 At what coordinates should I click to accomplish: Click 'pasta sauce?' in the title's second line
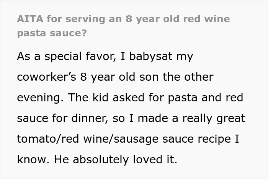(52, 33)
